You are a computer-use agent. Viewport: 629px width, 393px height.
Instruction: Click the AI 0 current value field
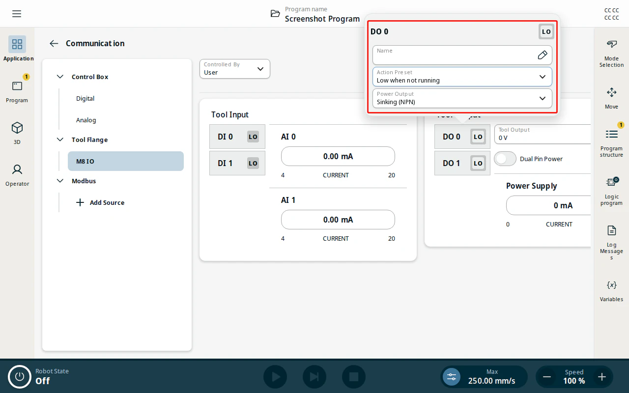[x=338, y=156]
